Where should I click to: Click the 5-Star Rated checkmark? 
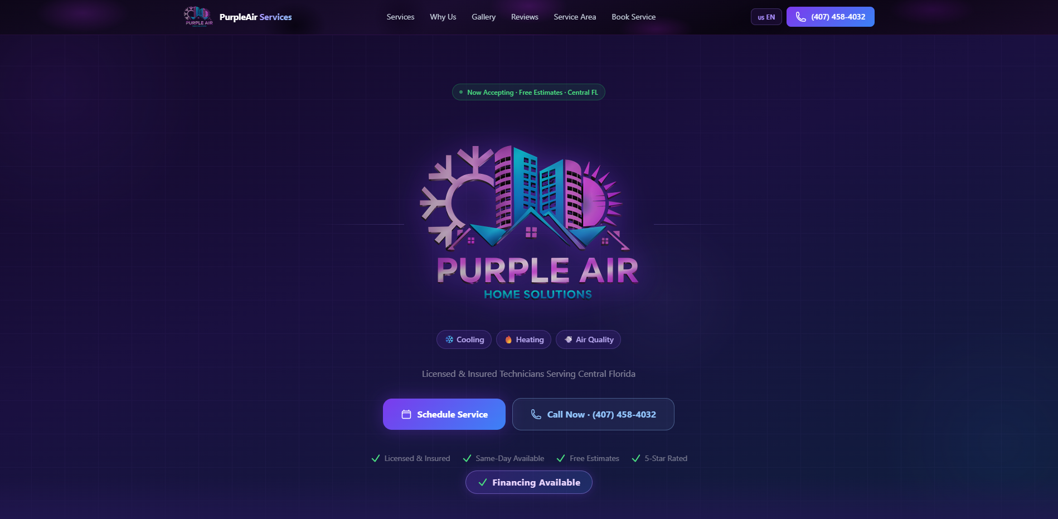636,458
